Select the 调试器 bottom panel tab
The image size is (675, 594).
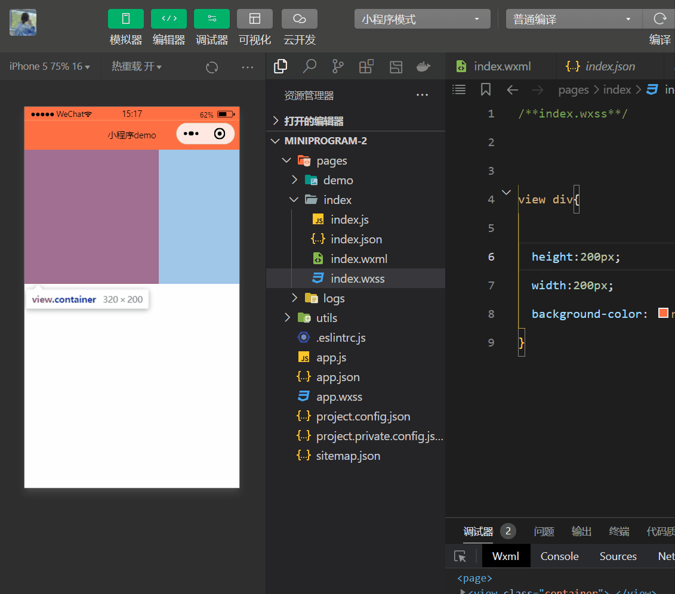478,531
